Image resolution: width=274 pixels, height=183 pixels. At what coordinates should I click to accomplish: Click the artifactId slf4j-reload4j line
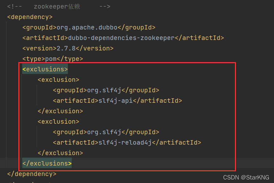[x=127, y=142]
